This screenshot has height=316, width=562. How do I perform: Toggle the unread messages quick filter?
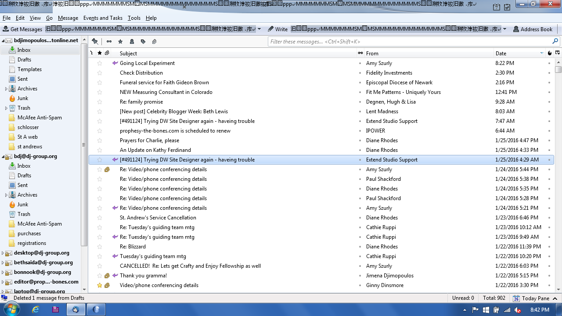[x=109, y=42]
